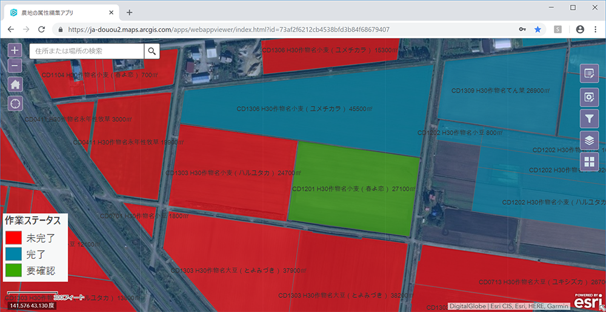Click the address or place search field
606x312 pixels.
[x=87, y=51]
